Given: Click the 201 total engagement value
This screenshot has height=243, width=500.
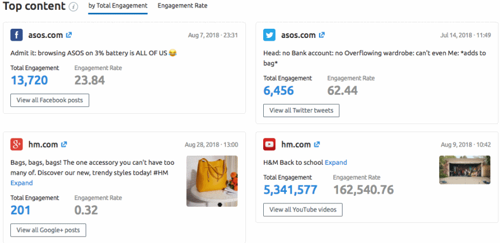Looking at the screenshot, I should click(21, 210).
